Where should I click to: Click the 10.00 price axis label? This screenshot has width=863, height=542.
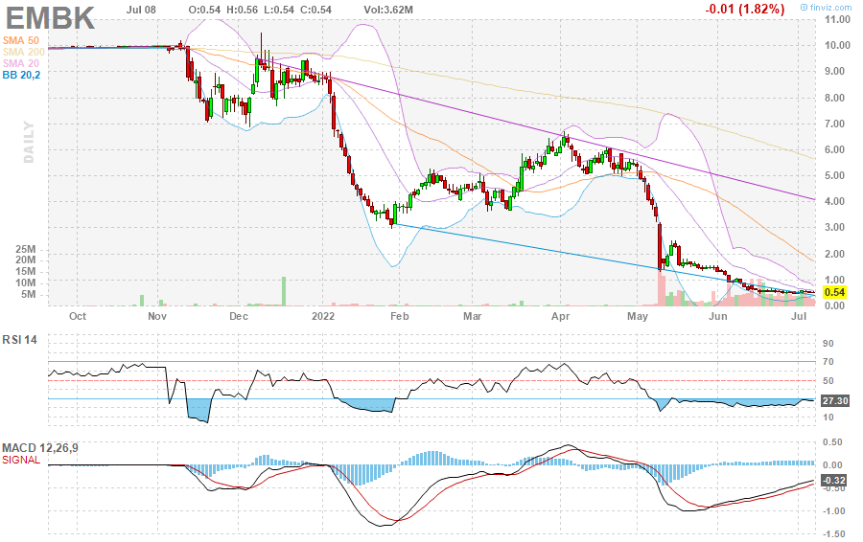(837, 45)
